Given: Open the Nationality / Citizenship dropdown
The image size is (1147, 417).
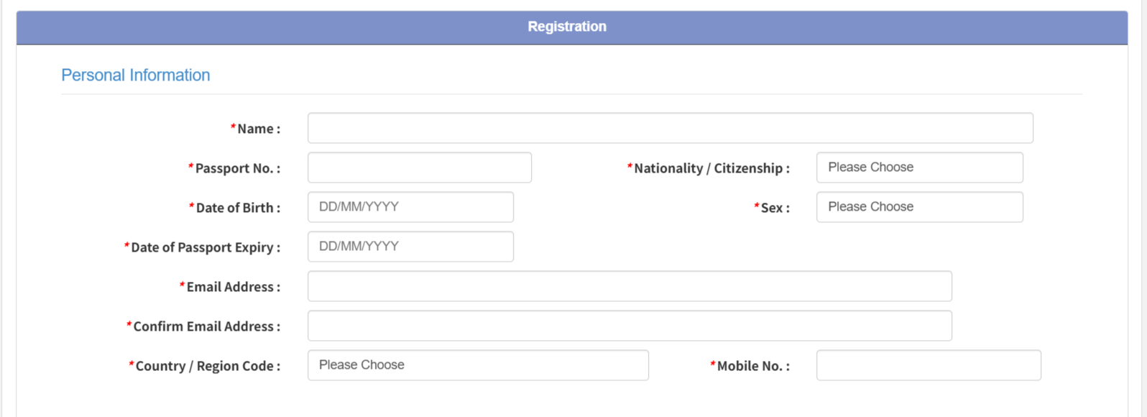Looking at the screenshot, I should click(x=919, y=168).
